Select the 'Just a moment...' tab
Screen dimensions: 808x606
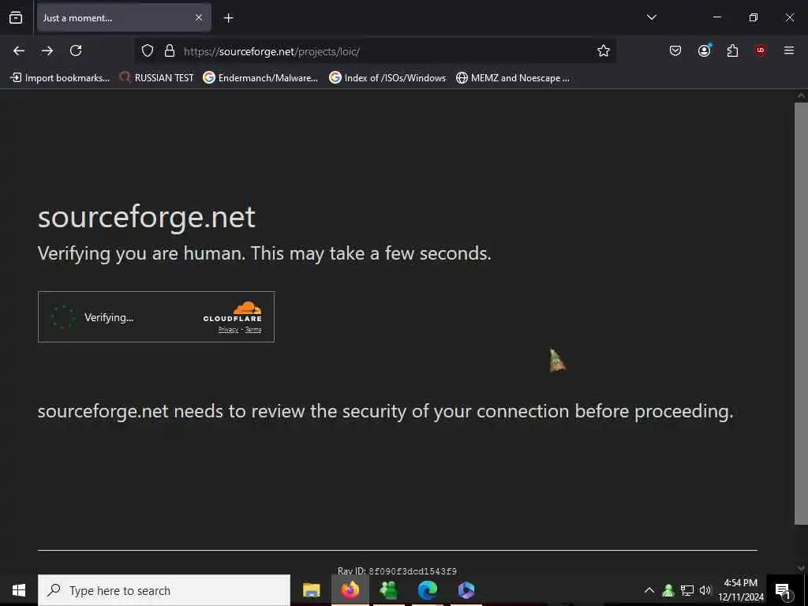[124, 17]
